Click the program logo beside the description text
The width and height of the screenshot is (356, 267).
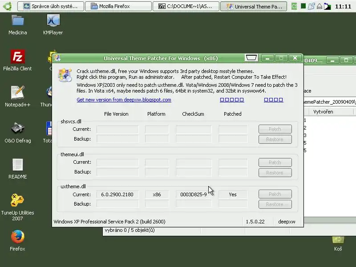65,74
